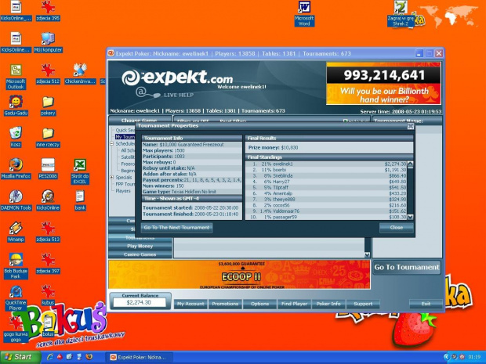486x364 pixels.
Task: Open My Account
Action: click(x=190, y=304)
